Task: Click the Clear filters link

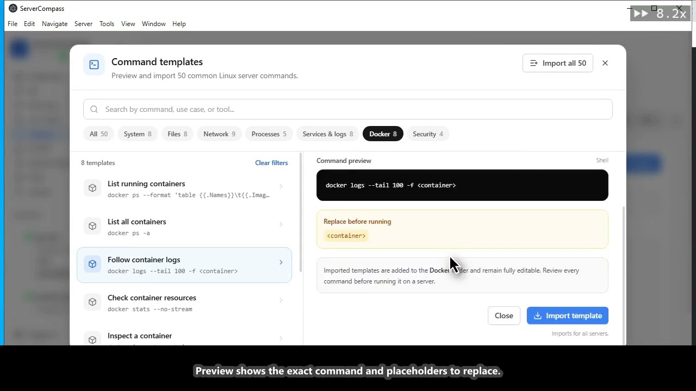Action: 271,163
